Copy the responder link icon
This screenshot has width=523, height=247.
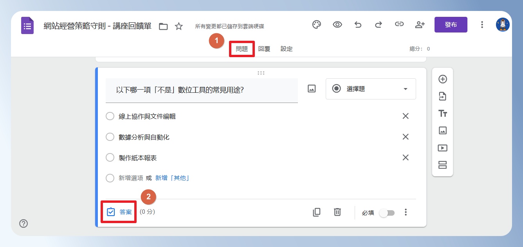[x=399, y=25]
